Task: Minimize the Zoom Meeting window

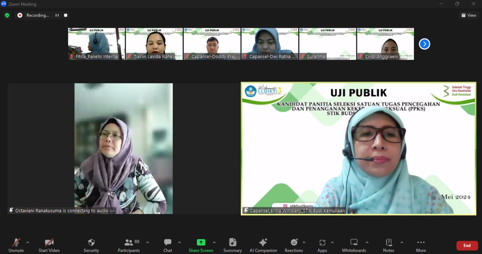Action: pos(441,4)
